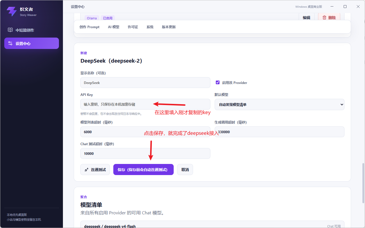
Task: Click the vertical scrollbar thumb of the settings page
Action: click(363, 183)
